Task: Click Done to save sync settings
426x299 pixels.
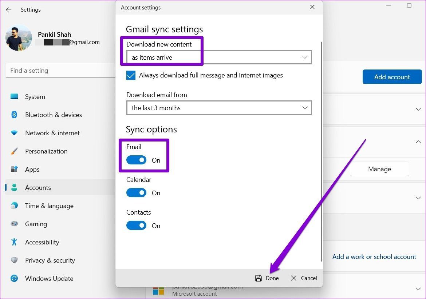Action: click(x=267, y=278)
